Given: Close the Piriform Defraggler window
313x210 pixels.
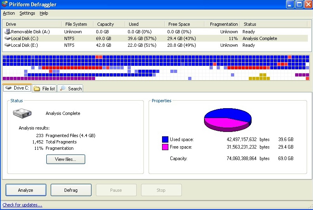Looking at the screenshot, I should [x=308, y=4].
